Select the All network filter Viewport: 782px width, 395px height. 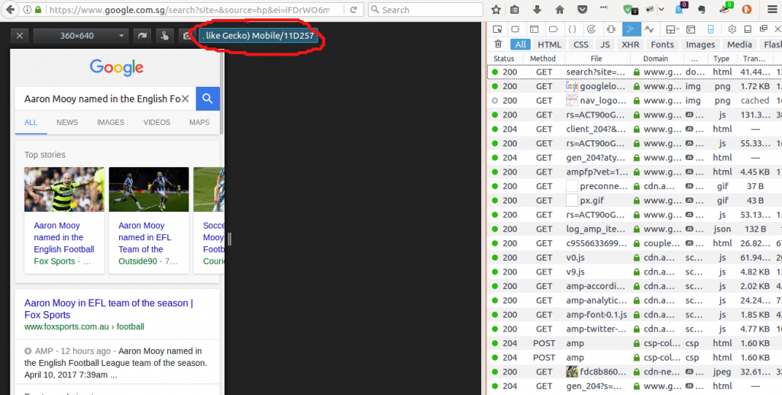click(521, 44)
